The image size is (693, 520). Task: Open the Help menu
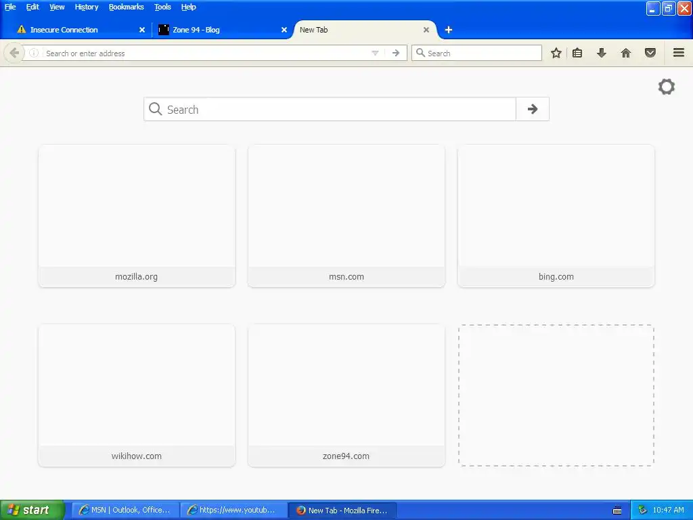tap(188, 7)
